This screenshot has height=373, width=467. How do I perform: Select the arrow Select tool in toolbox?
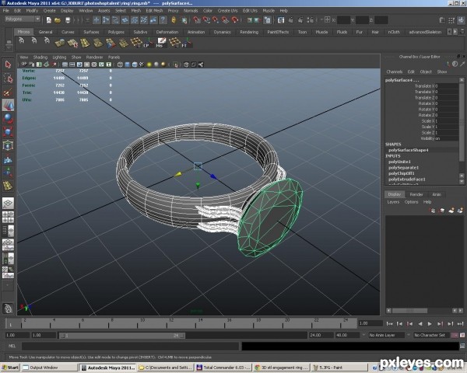tap(8, 64)
